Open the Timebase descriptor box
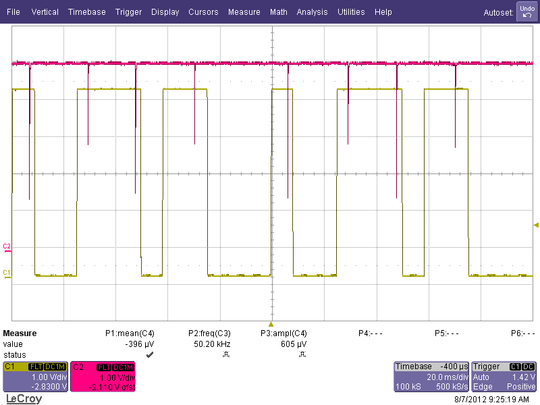The width and height of the screenshot is (540, 405). tap(431, 377)
